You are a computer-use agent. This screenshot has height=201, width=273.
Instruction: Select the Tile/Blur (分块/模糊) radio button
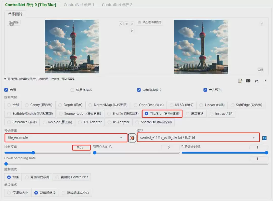click(x=146, y=114)
